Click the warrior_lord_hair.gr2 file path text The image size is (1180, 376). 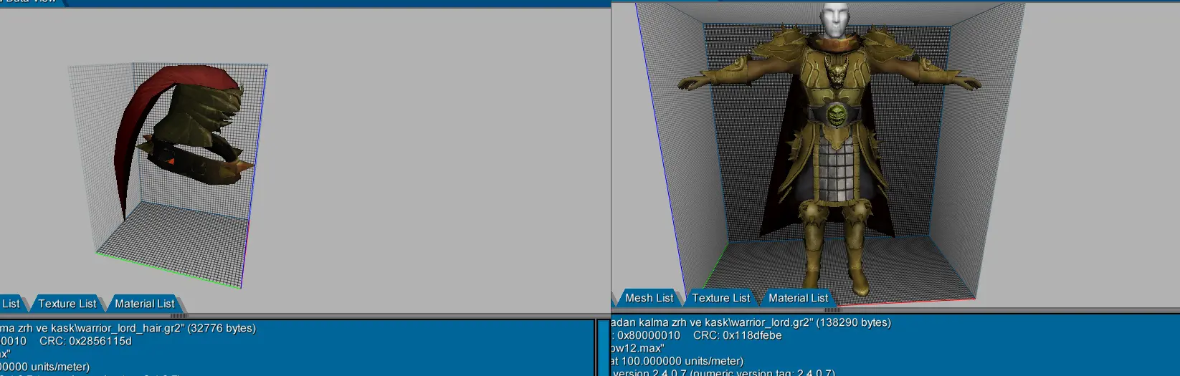[x=128, y=328]
